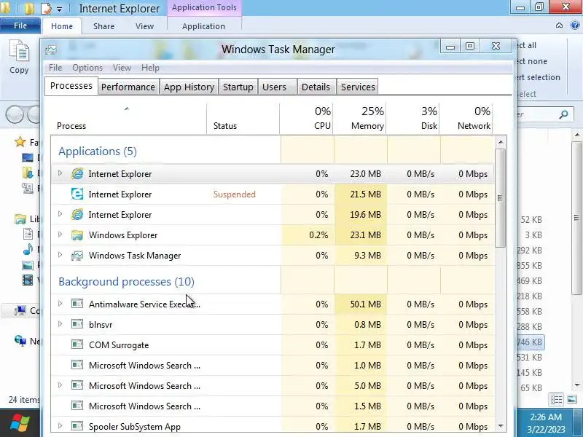Click the Favorites star icon in Explorer

point(20,141)
